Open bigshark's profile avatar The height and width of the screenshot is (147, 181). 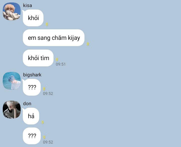point(12,81)
